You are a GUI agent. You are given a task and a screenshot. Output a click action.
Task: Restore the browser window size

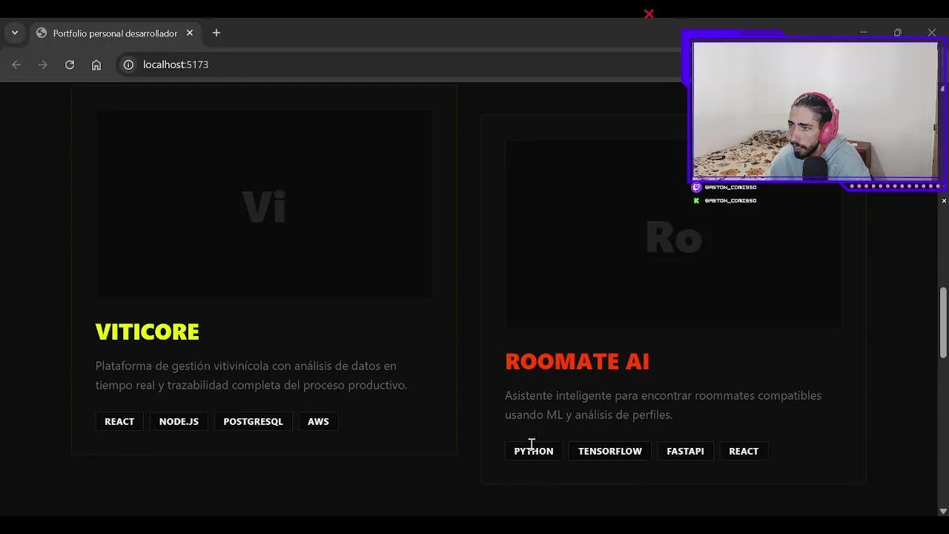click(x=898, y=33)
